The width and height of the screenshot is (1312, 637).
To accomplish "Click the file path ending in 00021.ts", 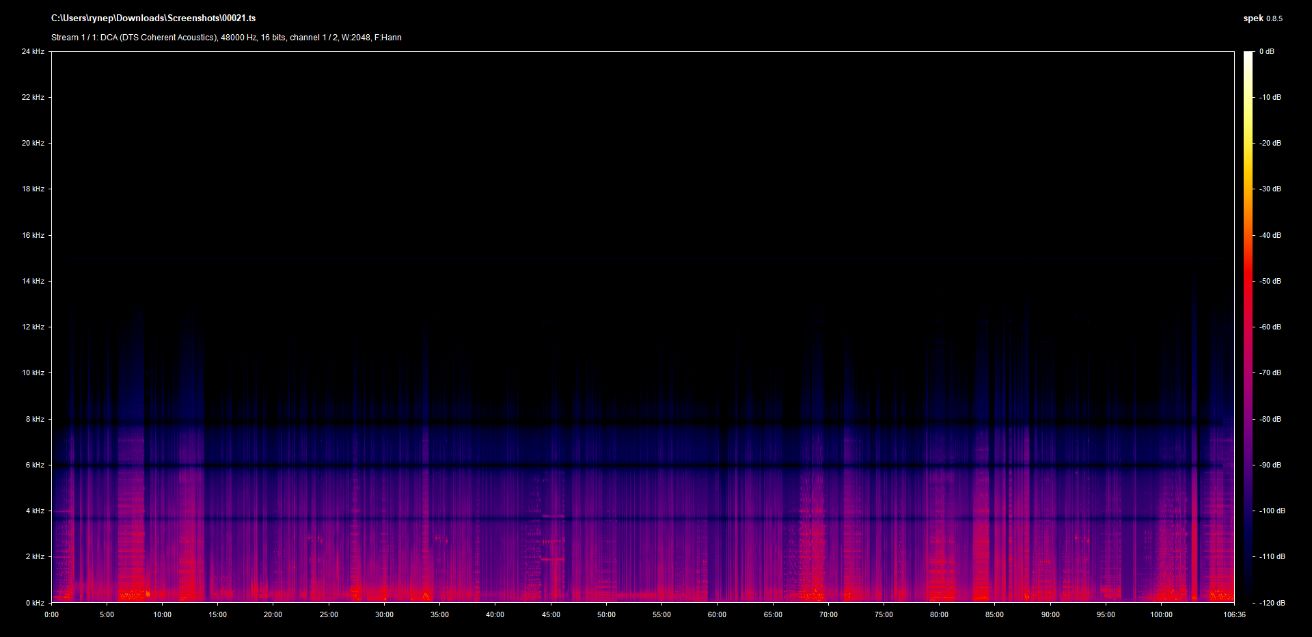I will click(x=153, y=18).
